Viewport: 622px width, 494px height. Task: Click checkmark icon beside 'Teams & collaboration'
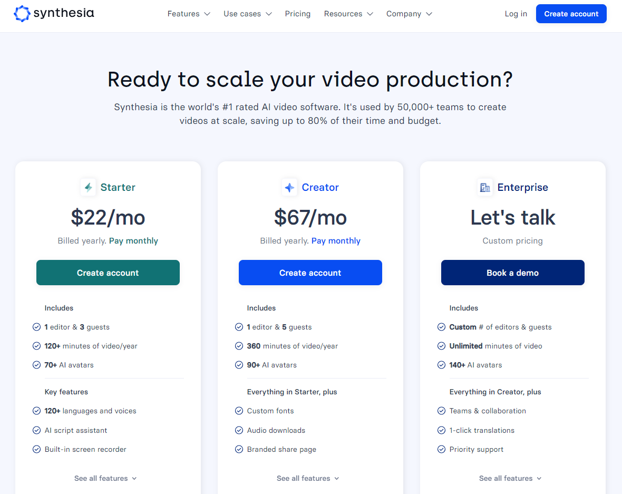coord(441,411)
